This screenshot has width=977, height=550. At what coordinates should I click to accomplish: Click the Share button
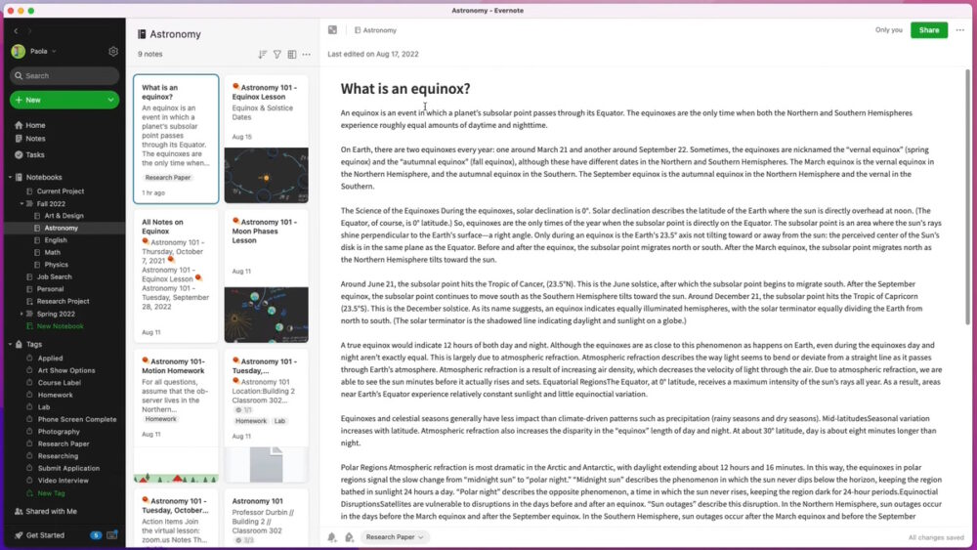(x=929, y=30)
